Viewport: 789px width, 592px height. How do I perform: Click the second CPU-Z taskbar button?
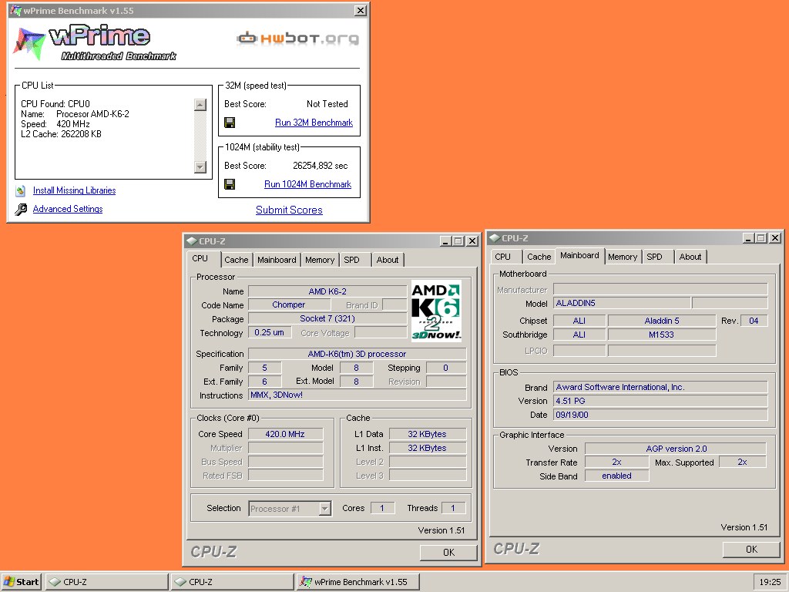pyautogui.click(x=232, y=582)
